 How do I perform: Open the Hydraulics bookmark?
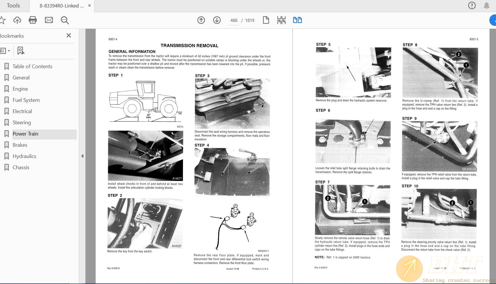[24, 156]
